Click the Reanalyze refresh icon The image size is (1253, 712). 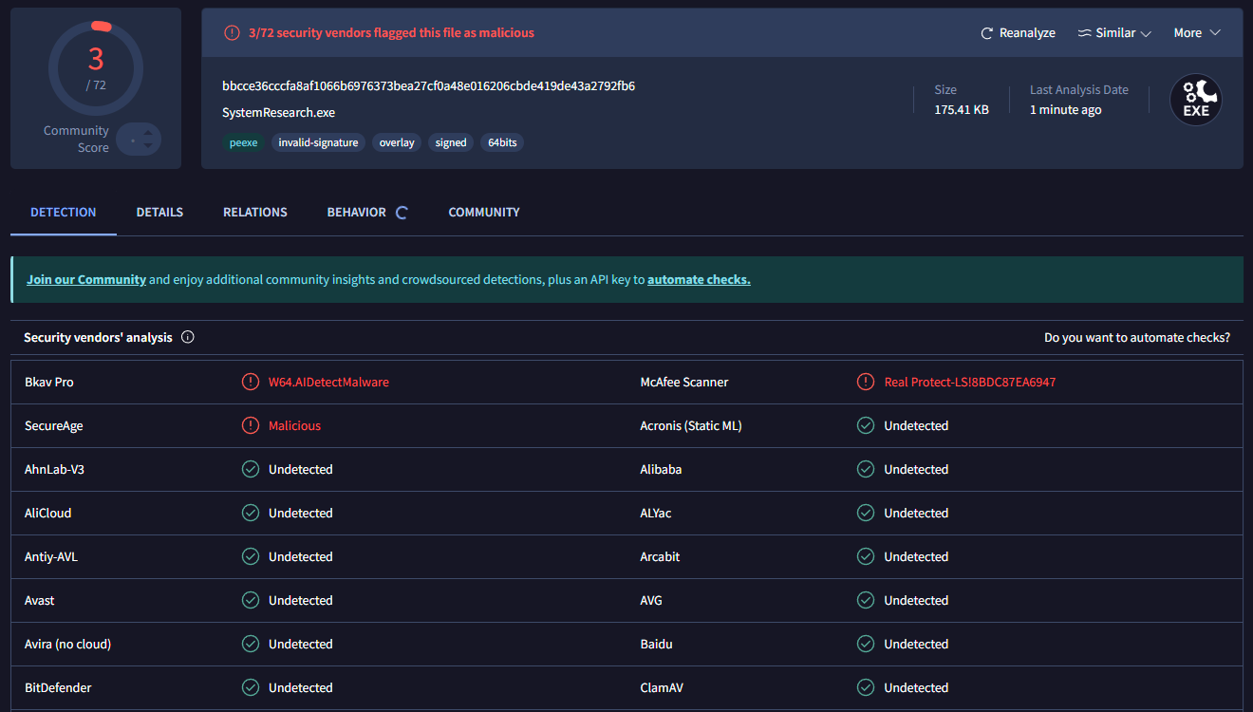click(987, 33)
